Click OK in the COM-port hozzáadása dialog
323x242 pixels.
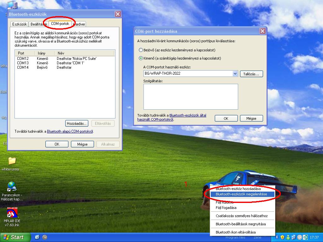pyautogui.click(x=226, y=118)
